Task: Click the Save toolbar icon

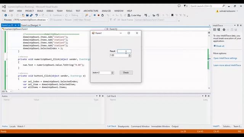Action: tap(27, 15)
